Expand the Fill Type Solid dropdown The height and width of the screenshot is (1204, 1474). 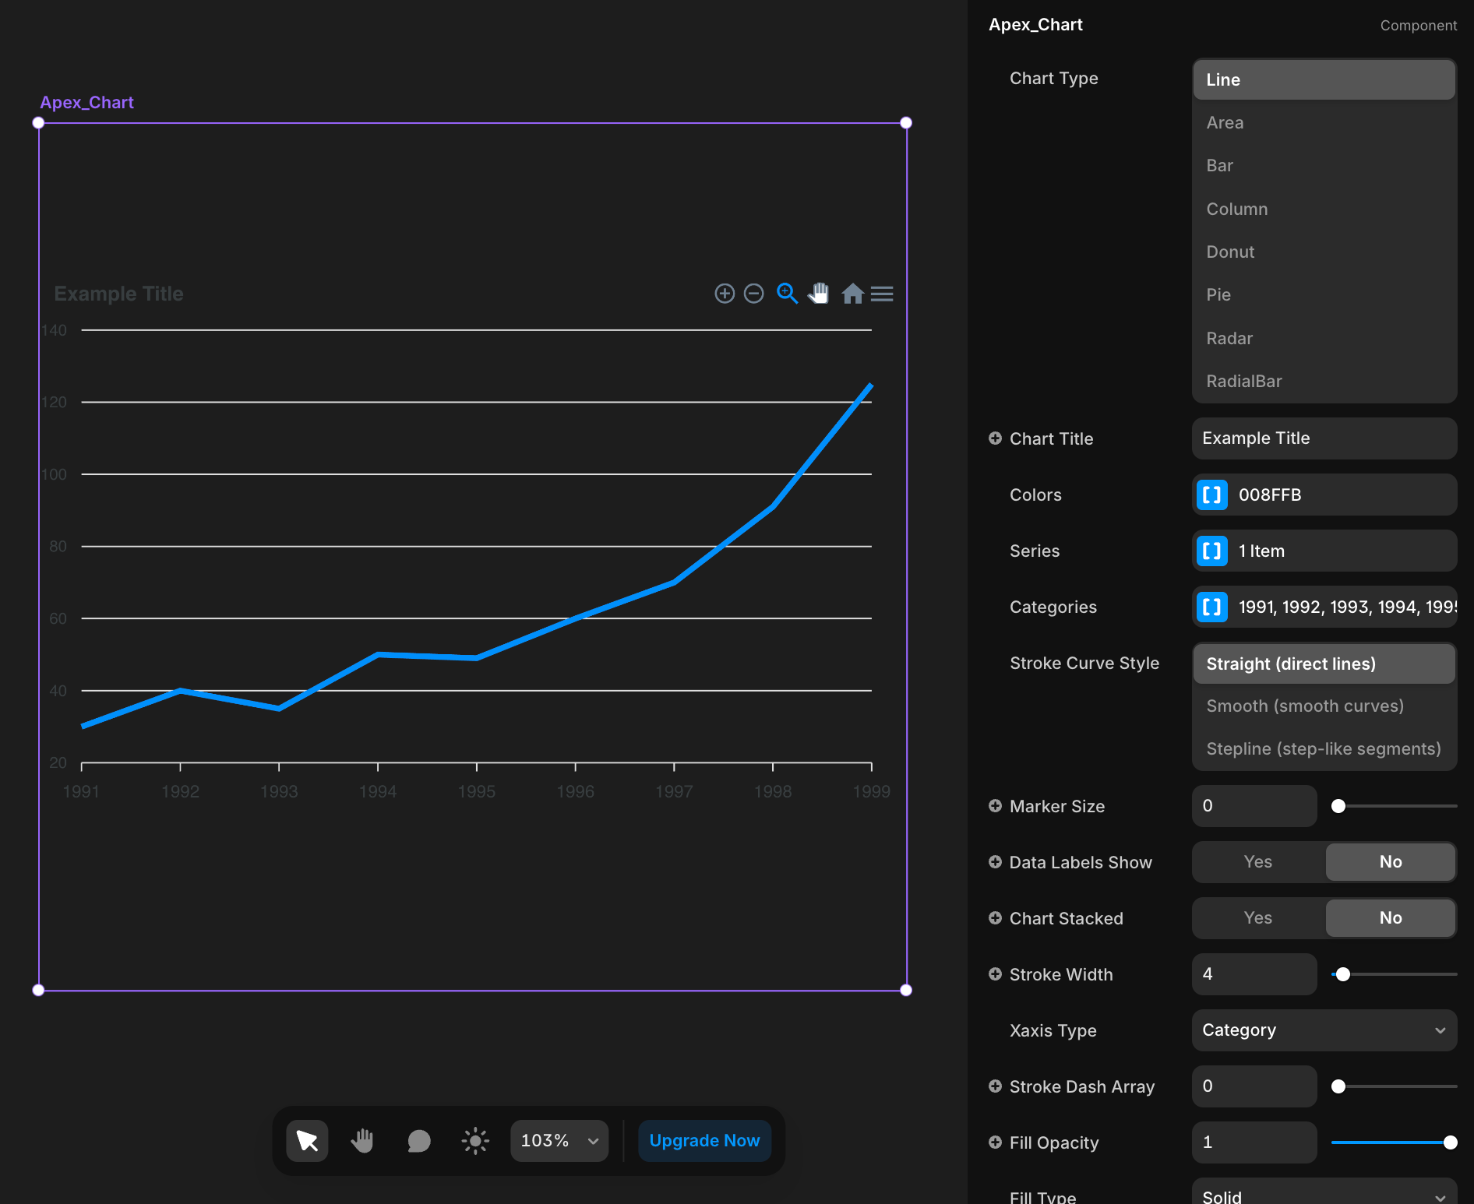[x=1324, y=1195]
